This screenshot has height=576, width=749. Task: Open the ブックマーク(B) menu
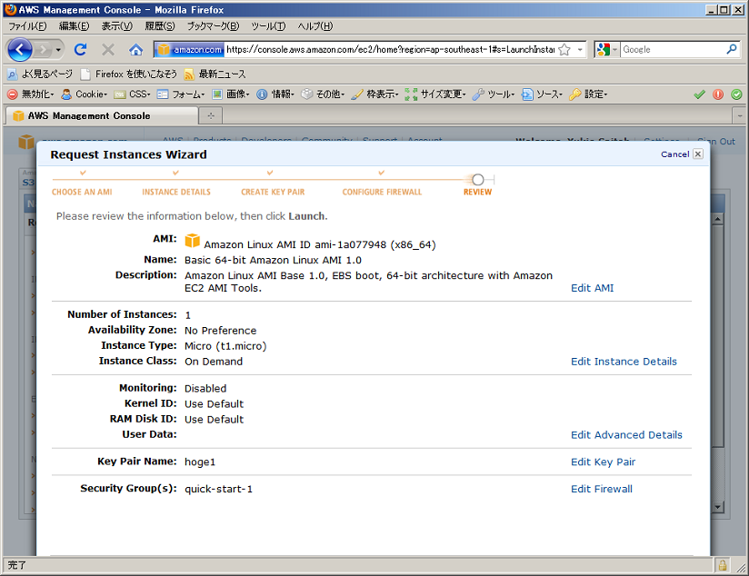pos(213,26)
